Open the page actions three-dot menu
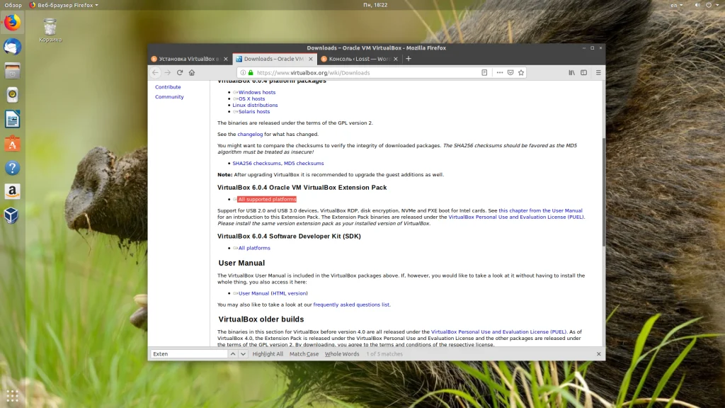The height and width of the screenshot is (408, 725). point(499,72)
